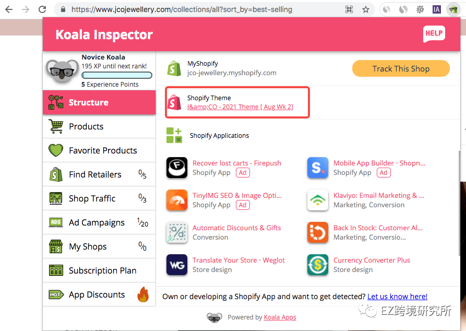The height and width of the screenshot is (331, 466).
Task: Click the Subscription Plan icon
Action: pos(56,270)
